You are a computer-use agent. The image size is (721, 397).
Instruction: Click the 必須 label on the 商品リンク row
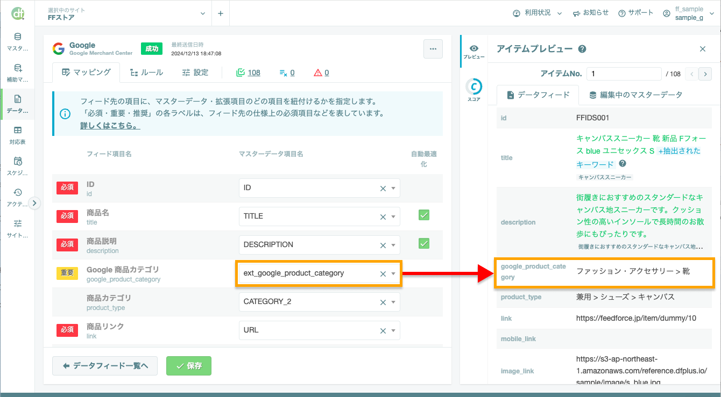pos(67,330)
